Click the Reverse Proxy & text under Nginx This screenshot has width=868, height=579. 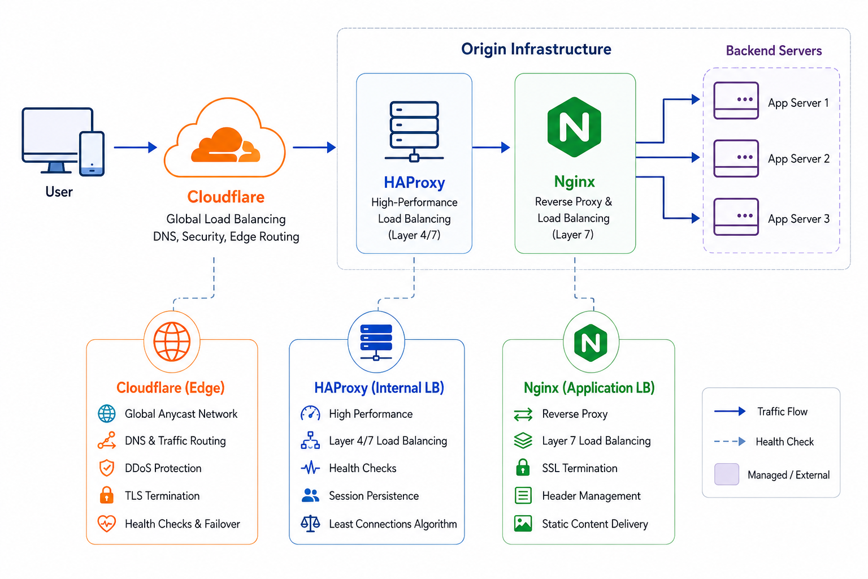[574, 202]
